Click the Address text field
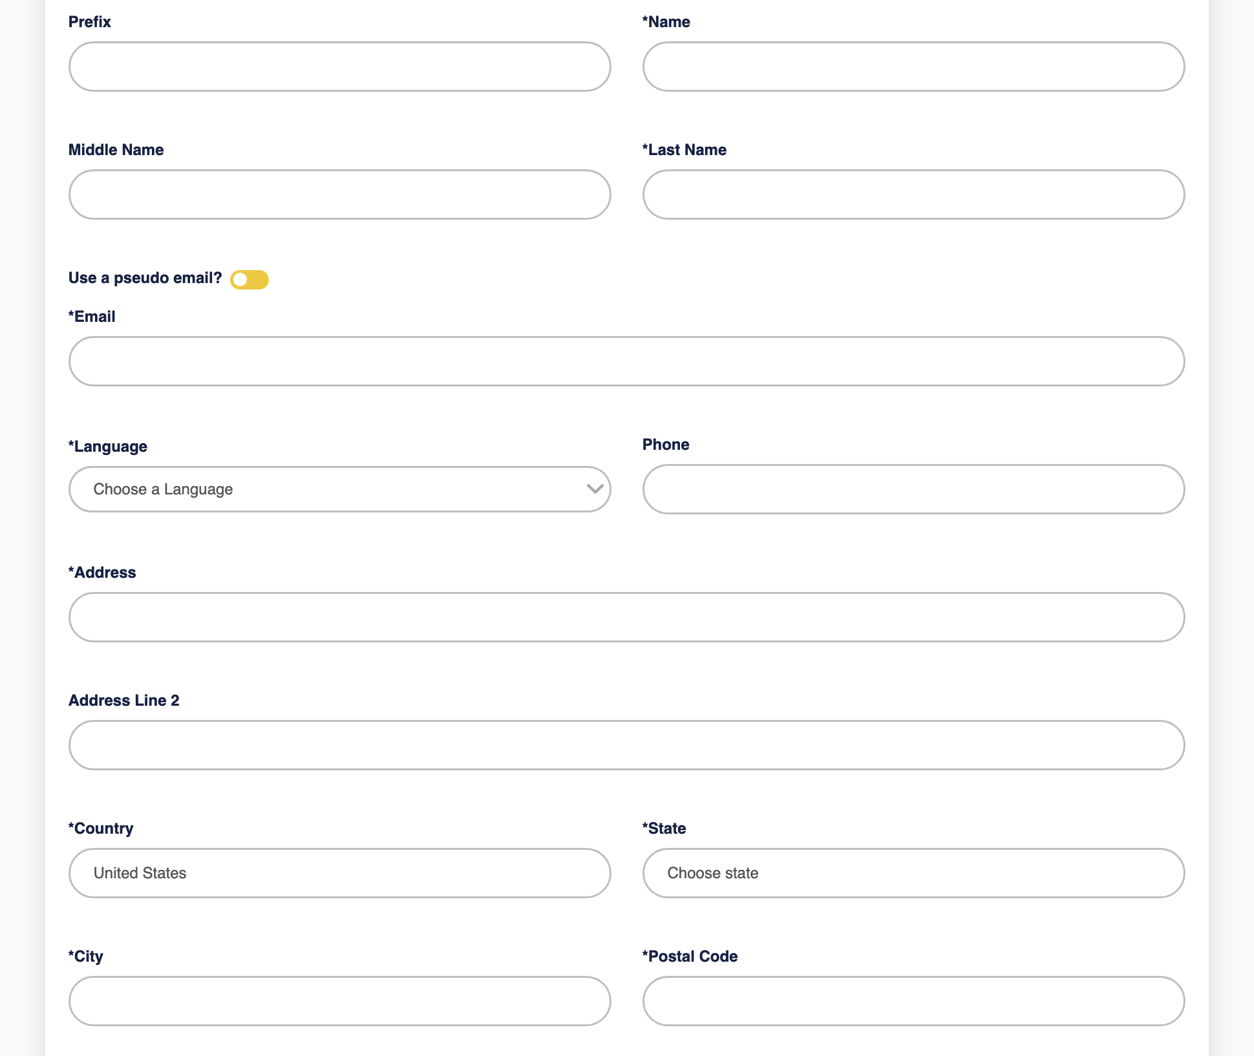 [x=626, y=617]
